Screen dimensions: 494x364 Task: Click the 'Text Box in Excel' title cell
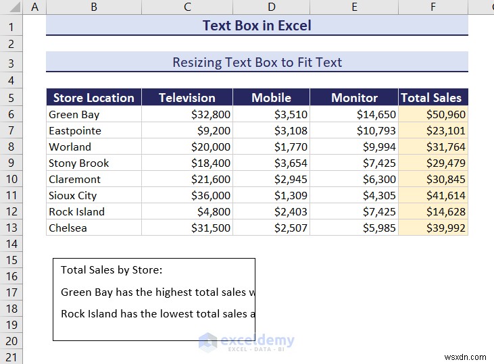click(257, 25)
